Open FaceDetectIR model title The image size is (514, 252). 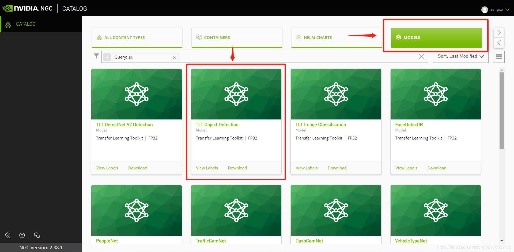coord(409,125)
